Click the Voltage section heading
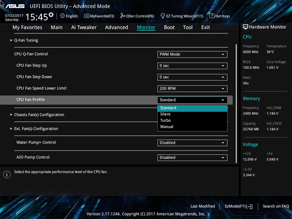The image size is (292, 219). point(250,144)
